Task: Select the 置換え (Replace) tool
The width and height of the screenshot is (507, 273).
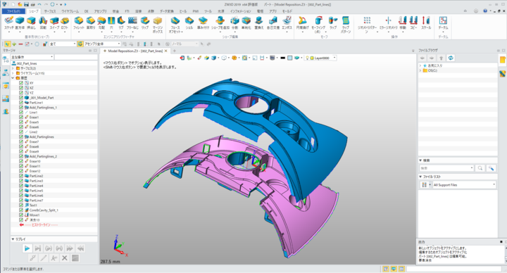Action: (x=258, y=23)
